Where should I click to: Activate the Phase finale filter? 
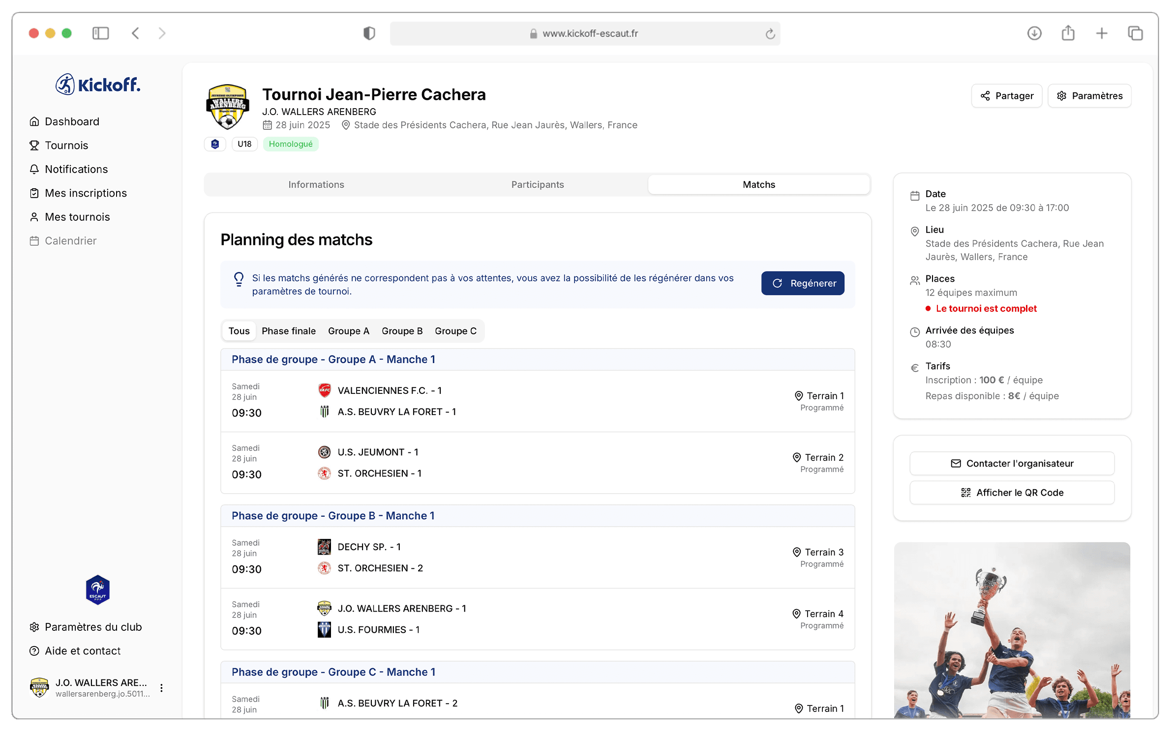tap(288, 330)
